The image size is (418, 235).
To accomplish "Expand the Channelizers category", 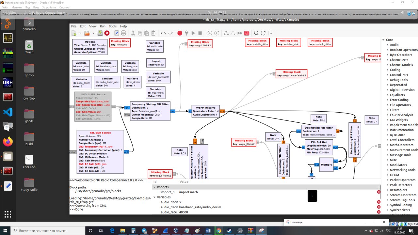I will click(387, 60).
